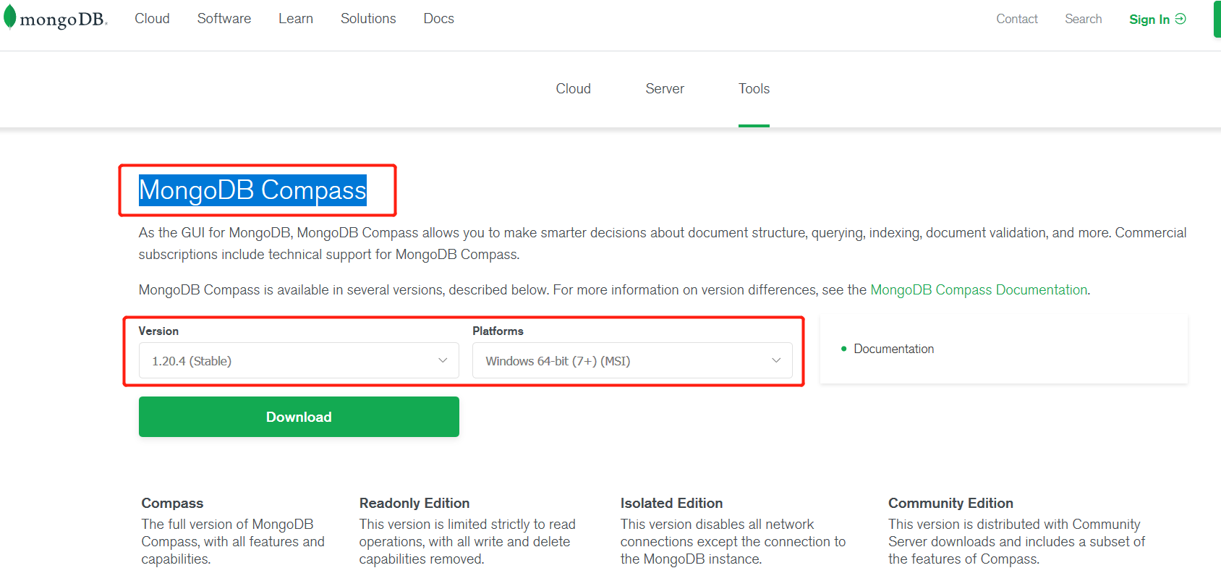
Task: Open the Learn navigation menu
Action: (296, 19)
